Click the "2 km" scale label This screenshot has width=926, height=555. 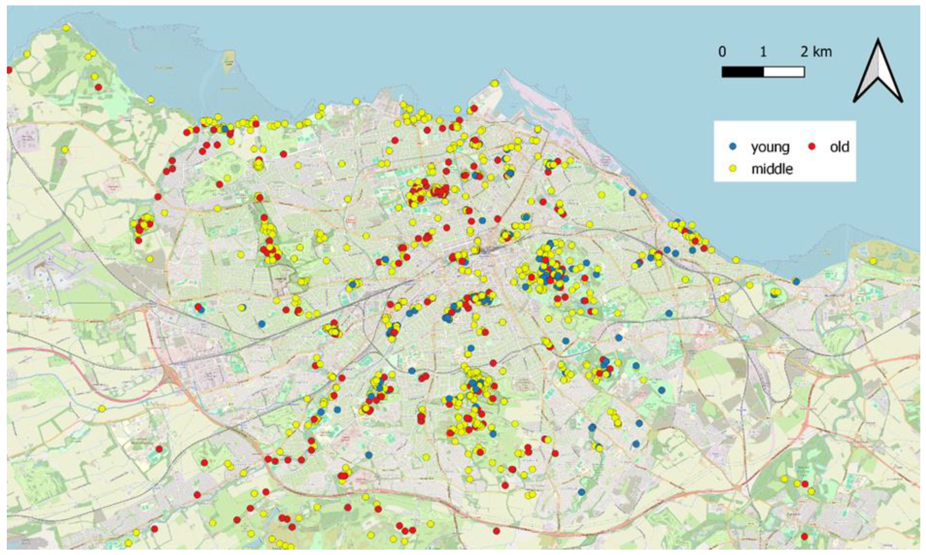[816, 52]
